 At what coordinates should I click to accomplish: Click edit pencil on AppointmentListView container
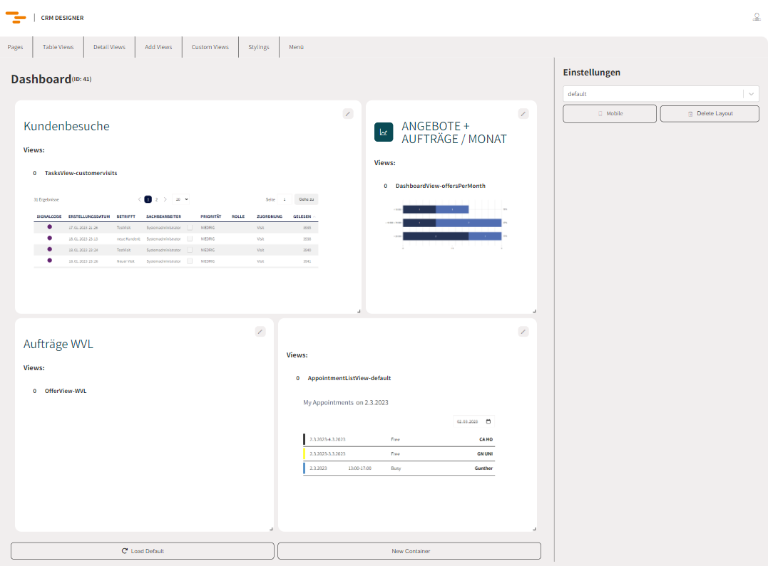click(523, 331)
